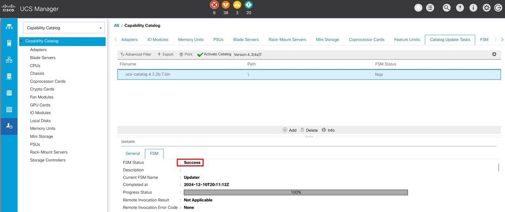Switch to the Feature Limits tab
This screenshot has width=505, height=212.
407,39
